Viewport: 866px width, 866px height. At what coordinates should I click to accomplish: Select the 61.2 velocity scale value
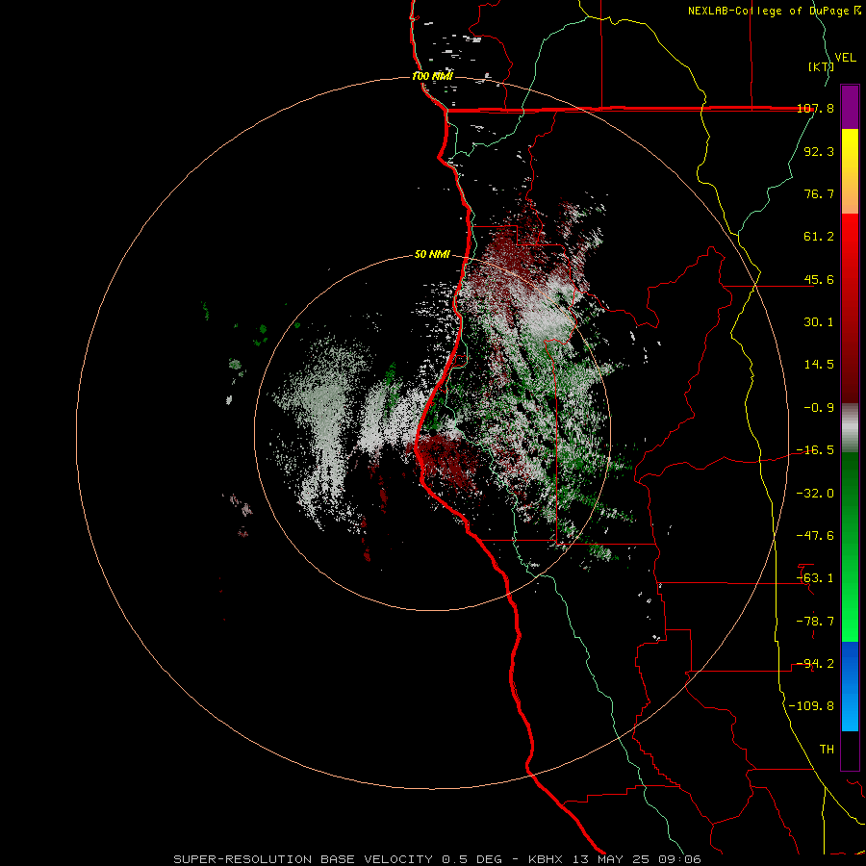[819, 237]
